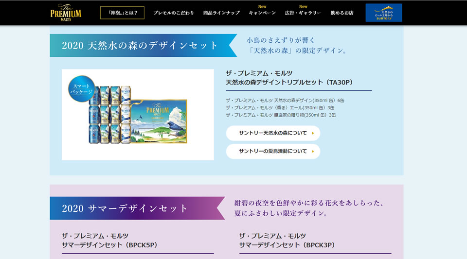The width and height of the screenshot is (467, 259).
Task: Click サントリー天然水の森について button
Action: (x=273, y=133)
